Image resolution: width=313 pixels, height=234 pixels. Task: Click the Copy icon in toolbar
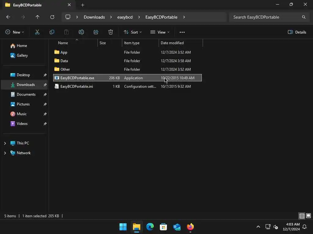click(x=52, y=32)
